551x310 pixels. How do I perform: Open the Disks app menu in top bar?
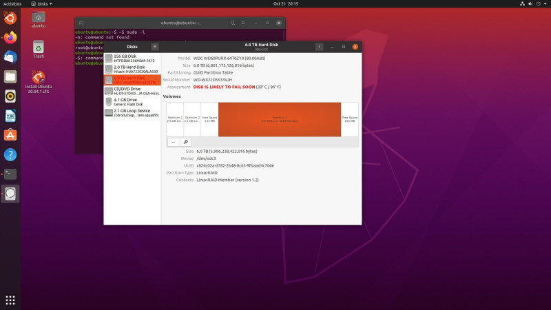pyautogui.click(x=41, y=3)
